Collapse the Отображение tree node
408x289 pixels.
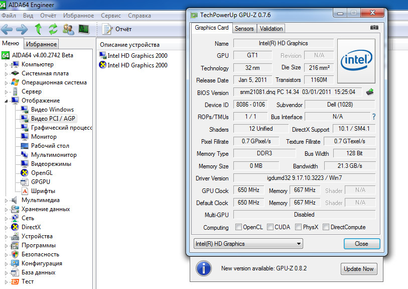7,101
